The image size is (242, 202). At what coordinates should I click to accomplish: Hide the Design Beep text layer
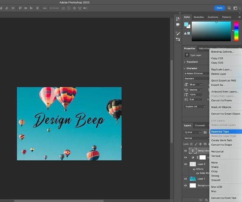[185, 151]
